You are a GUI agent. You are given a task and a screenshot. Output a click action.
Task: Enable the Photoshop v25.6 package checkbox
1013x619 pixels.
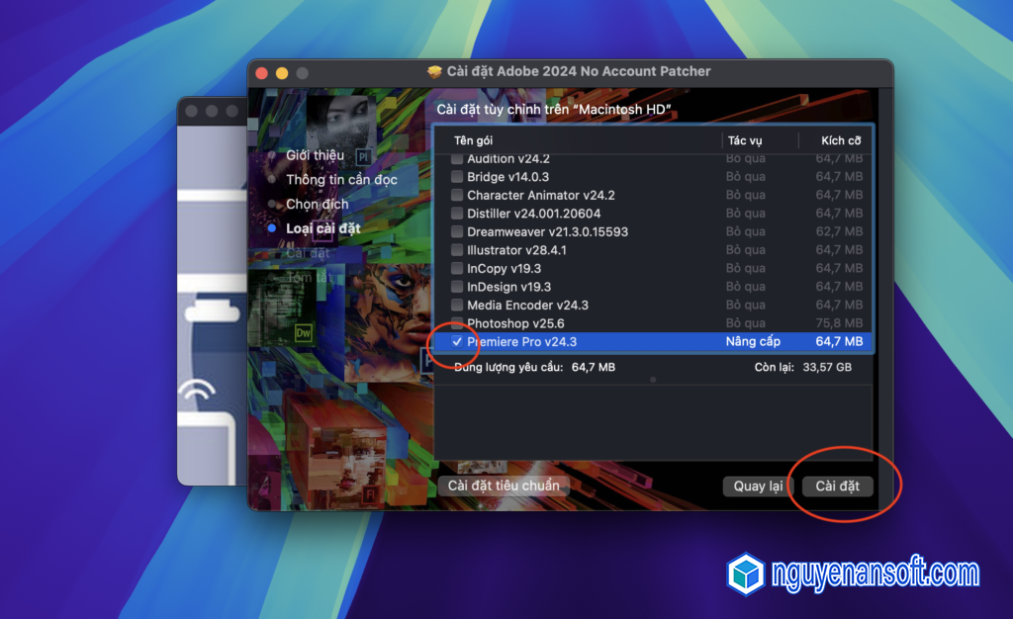tap(457, 323)
